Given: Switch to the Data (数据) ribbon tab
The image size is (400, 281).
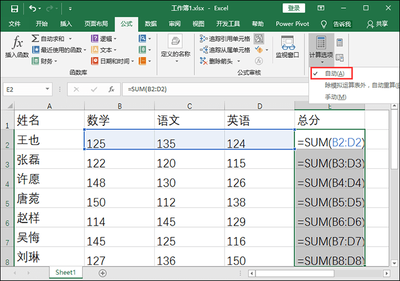Looking at the screenshot, I should point(151,24).
